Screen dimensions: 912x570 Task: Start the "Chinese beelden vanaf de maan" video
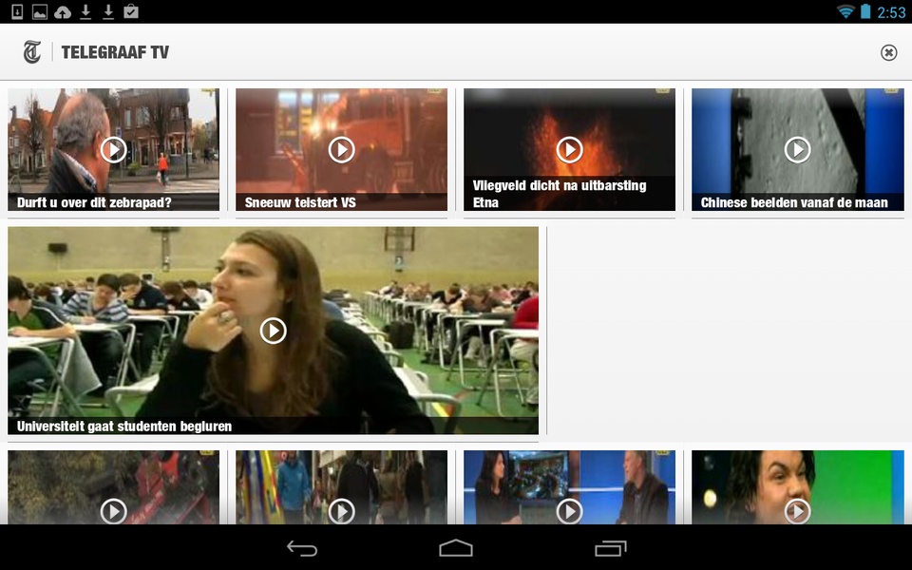[x=797, y=150]
